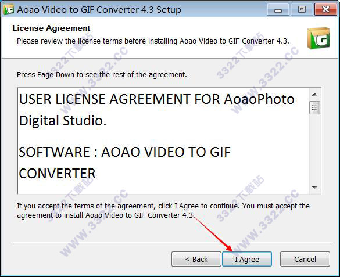Click the Press Page Down instruction text
The width and height of the screenshot is (340, 277).
(x=102, y=75)
